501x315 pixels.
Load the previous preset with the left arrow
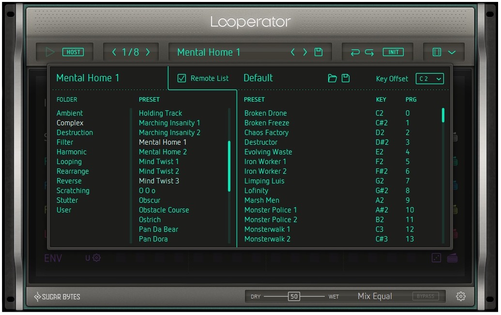pyautogui.click(x=293, y=52)
